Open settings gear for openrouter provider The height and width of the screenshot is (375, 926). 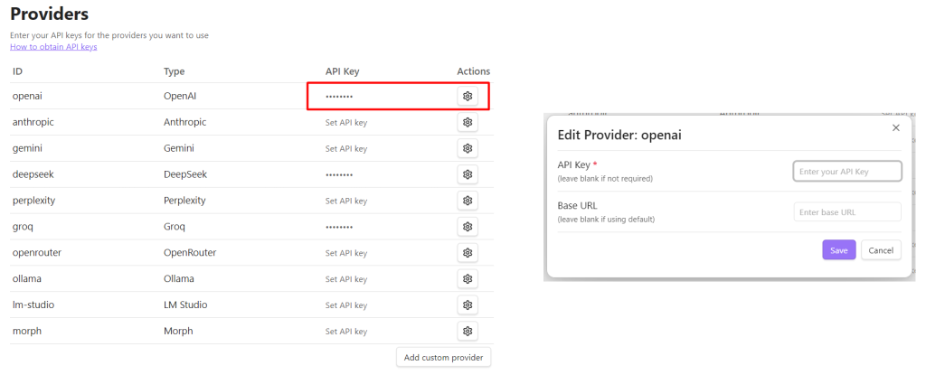pyautogui.click(x=468, y=253)
